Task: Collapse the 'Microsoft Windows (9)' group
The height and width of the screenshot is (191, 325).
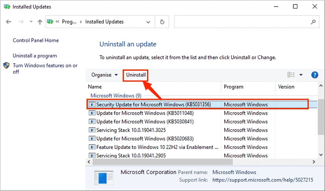Action: (116, 95)
